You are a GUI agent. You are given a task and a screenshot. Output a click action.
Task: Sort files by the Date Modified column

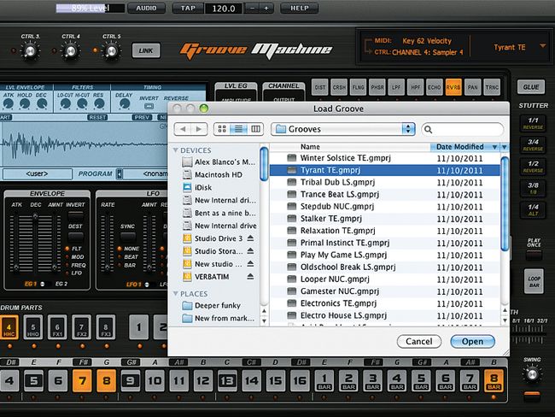[x=459, y=147]
